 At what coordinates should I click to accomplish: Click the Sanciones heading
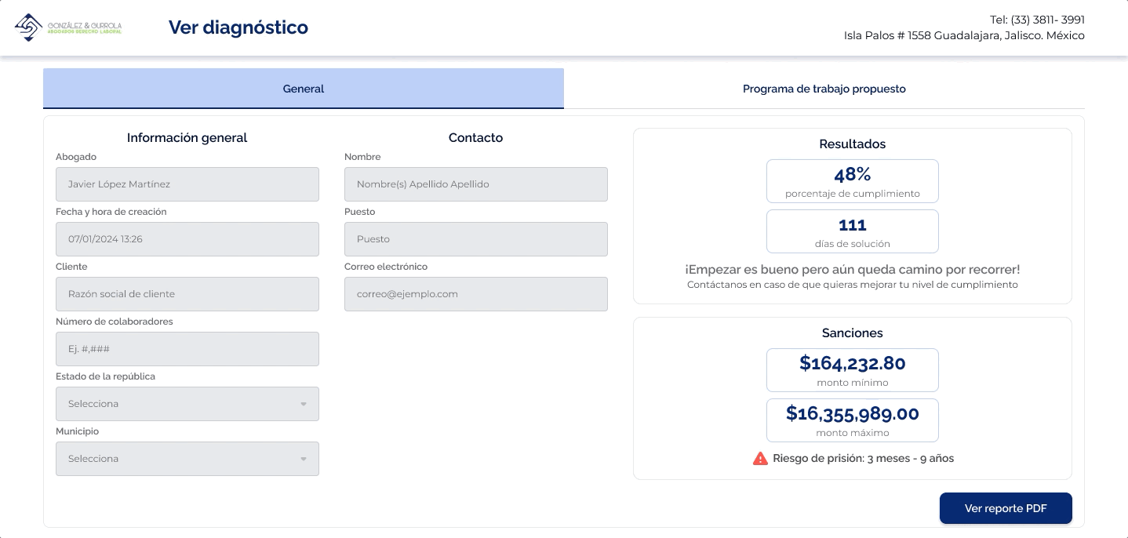pyautogui.click(x=853, y=333)
